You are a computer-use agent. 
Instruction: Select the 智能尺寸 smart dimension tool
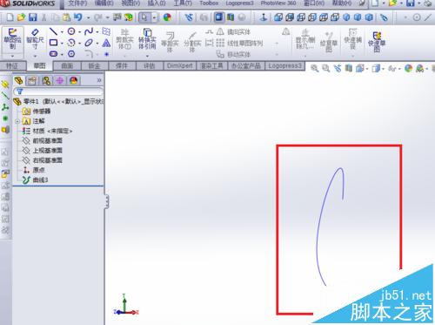[x=35, y=39]
